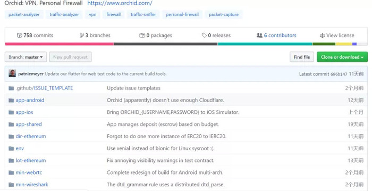Click the packages box icon
Screen dimensions: 372x191
click(x=142, y=35)
